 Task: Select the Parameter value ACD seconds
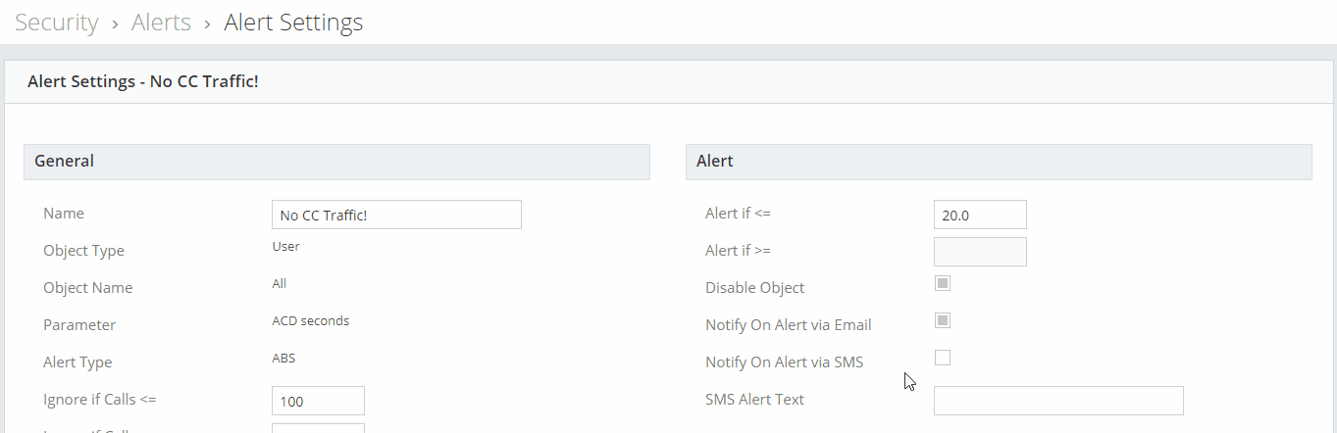tap(310, 321)
